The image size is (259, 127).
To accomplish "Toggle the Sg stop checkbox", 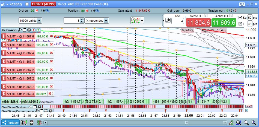I will click(240, 18).
